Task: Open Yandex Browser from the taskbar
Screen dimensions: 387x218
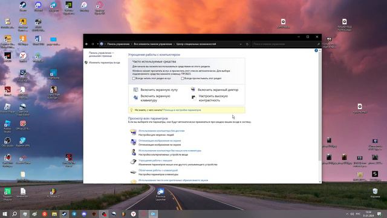Action: [133, 214]
